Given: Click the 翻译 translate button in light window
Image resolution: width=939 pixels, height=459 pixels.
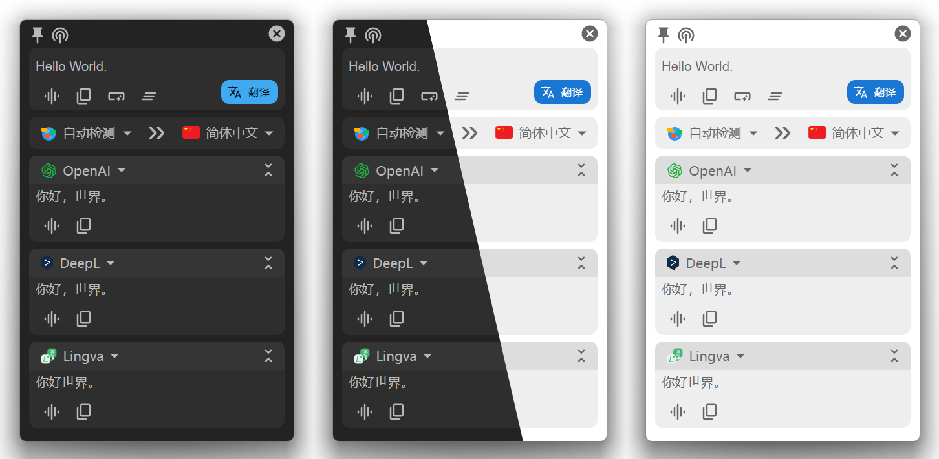Looking at the screenshot, I should click(876, 92).
